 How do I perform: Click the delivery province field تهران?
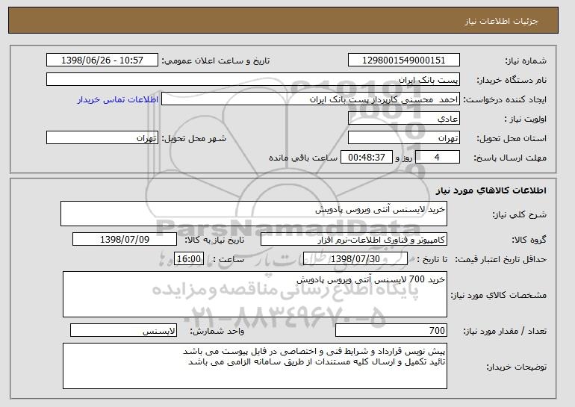[404, 138]
